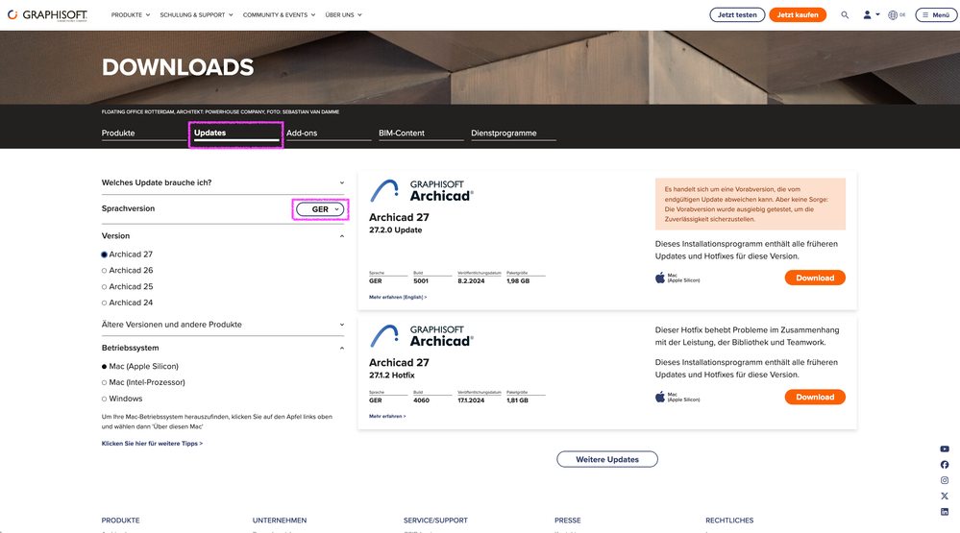This screenshot has height=533, width=960.
Task: Click the DOWNLOADS page heading
Action: pyautogui.click(x=178, y=67)
